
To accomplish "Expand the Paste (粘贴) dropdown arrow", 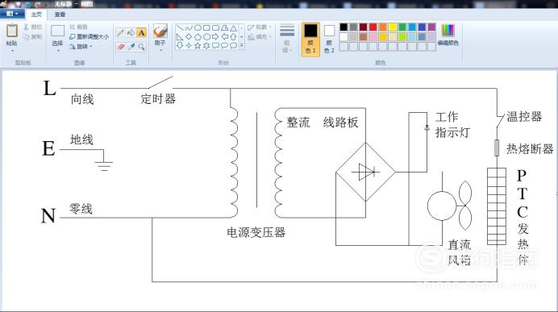I will point(12,51).
